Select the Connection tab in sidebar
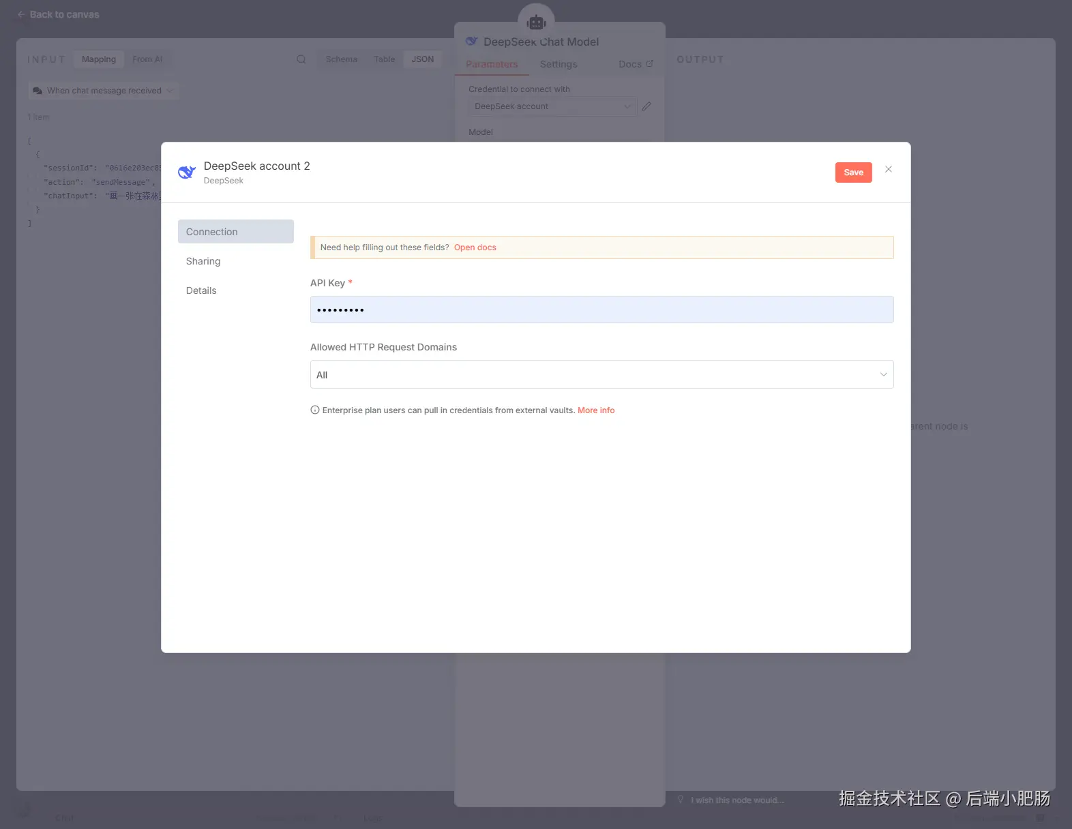 tap(236, 232)
